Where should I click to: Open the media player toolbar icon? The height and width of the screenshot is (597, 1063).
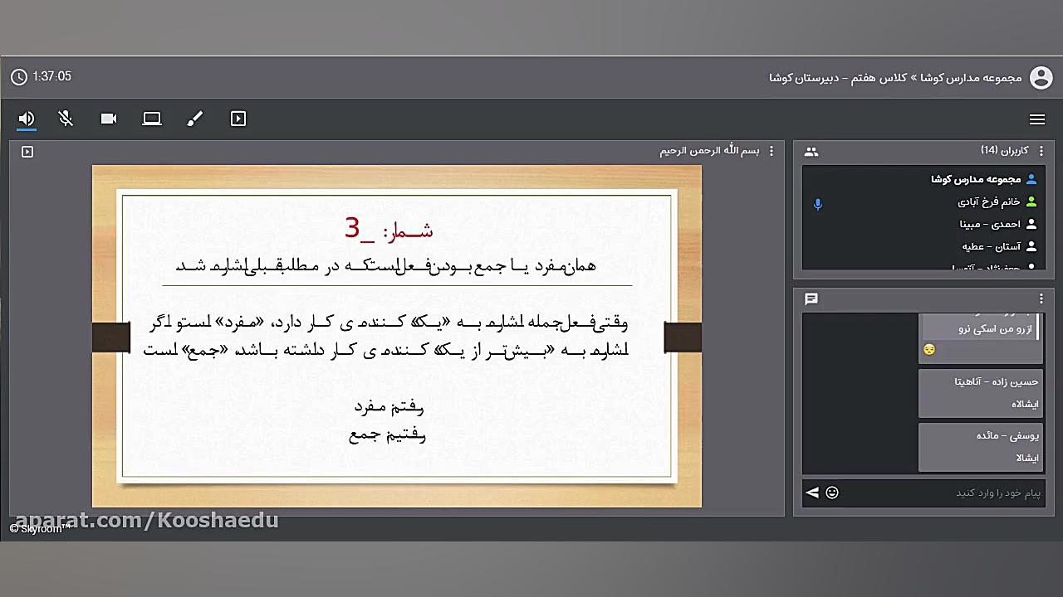(238, 119)
